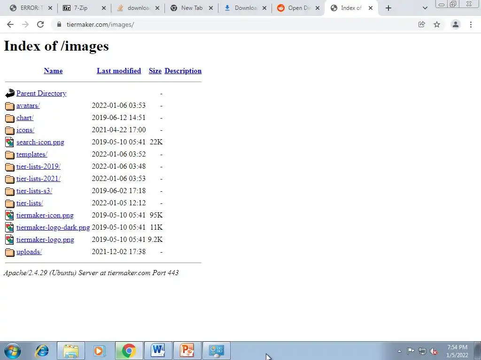481x360 pixels.
Task: Open the tiermaker-logo-dark.png file link
Action: [x=53, y=227]
